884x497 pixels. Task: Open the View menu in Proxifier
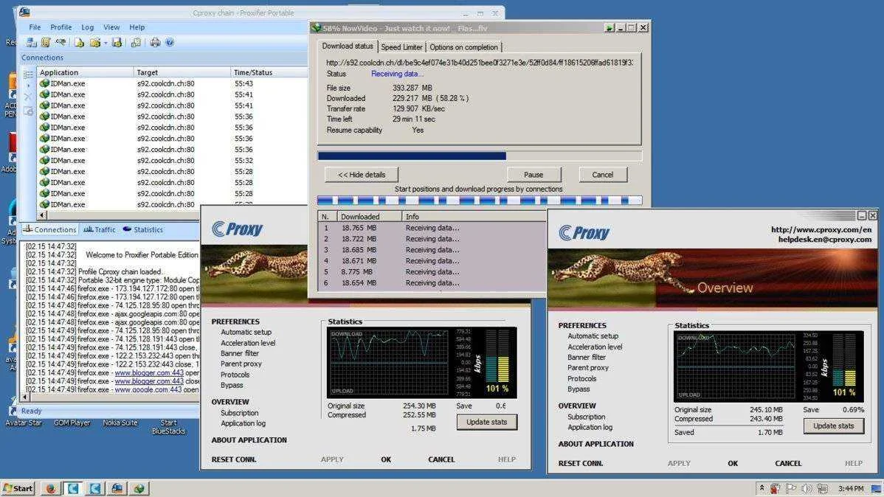(x=111, y=27)
